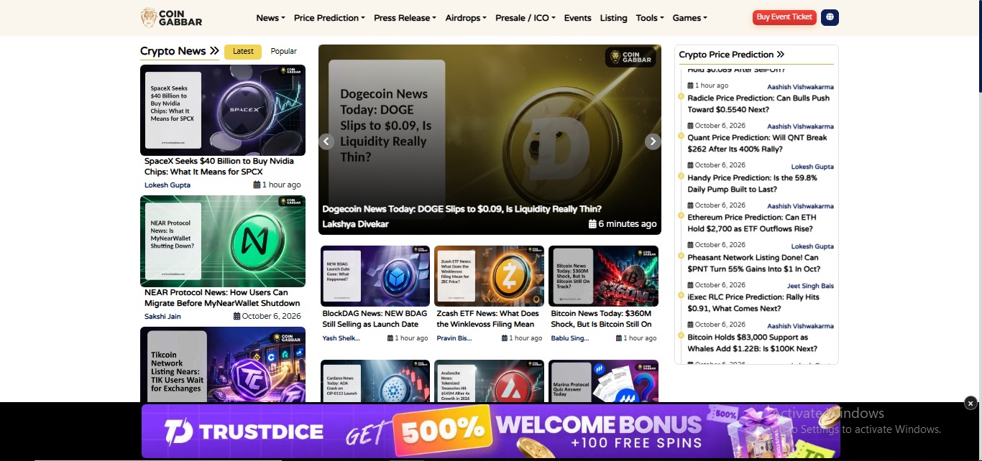982x461 pixels.
Task: Open Bitcoin News Today $360M headline link
Action: tap(601, 319)
